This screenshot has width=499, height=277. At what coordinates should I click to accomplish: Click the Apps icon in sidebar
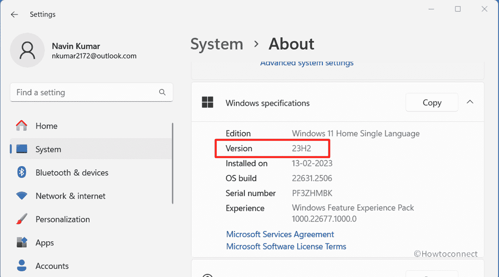click(x=22, y=242)
